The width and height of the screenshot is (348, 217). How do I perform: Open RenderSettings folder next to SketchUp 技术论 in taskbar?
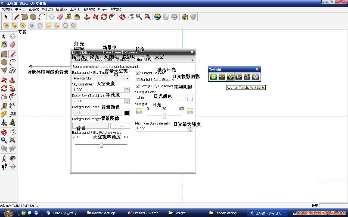[x=101, y=213]
